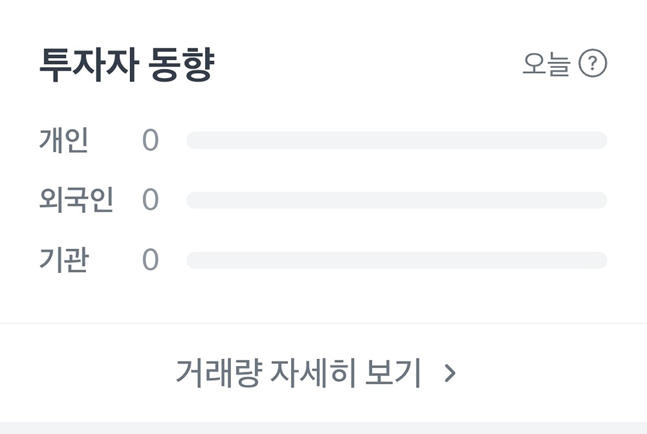The width and height of the screenshot is (647, 434).
Task: Click the 투자자 동향 heading
Action: click(127, 65)
